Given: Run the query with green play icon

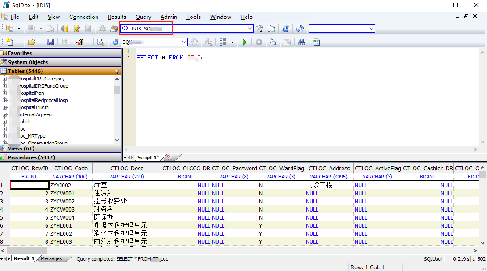Looking at the screenshot, I should (x=245, y=42).
